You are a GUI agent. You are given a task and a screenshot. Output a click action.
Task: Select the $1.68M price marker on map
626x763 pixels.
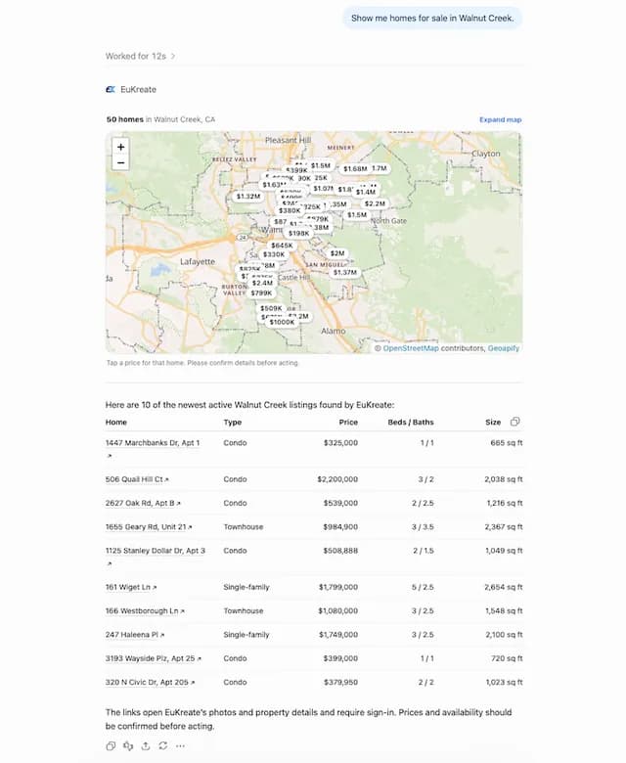pos(355,169)
